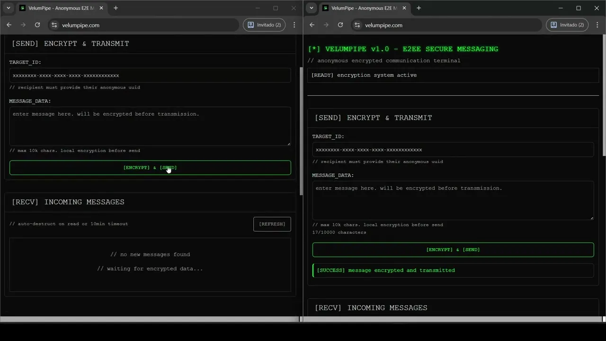Close VelumPipe tab in left window
The image size is (606, 341).
[x=102, y=8]
